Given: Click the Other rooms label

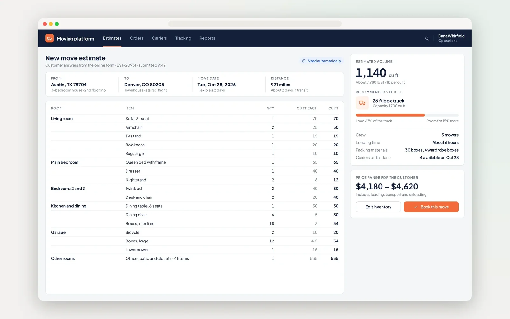Looking at the screenshot, I should click(x=63, y=259).
